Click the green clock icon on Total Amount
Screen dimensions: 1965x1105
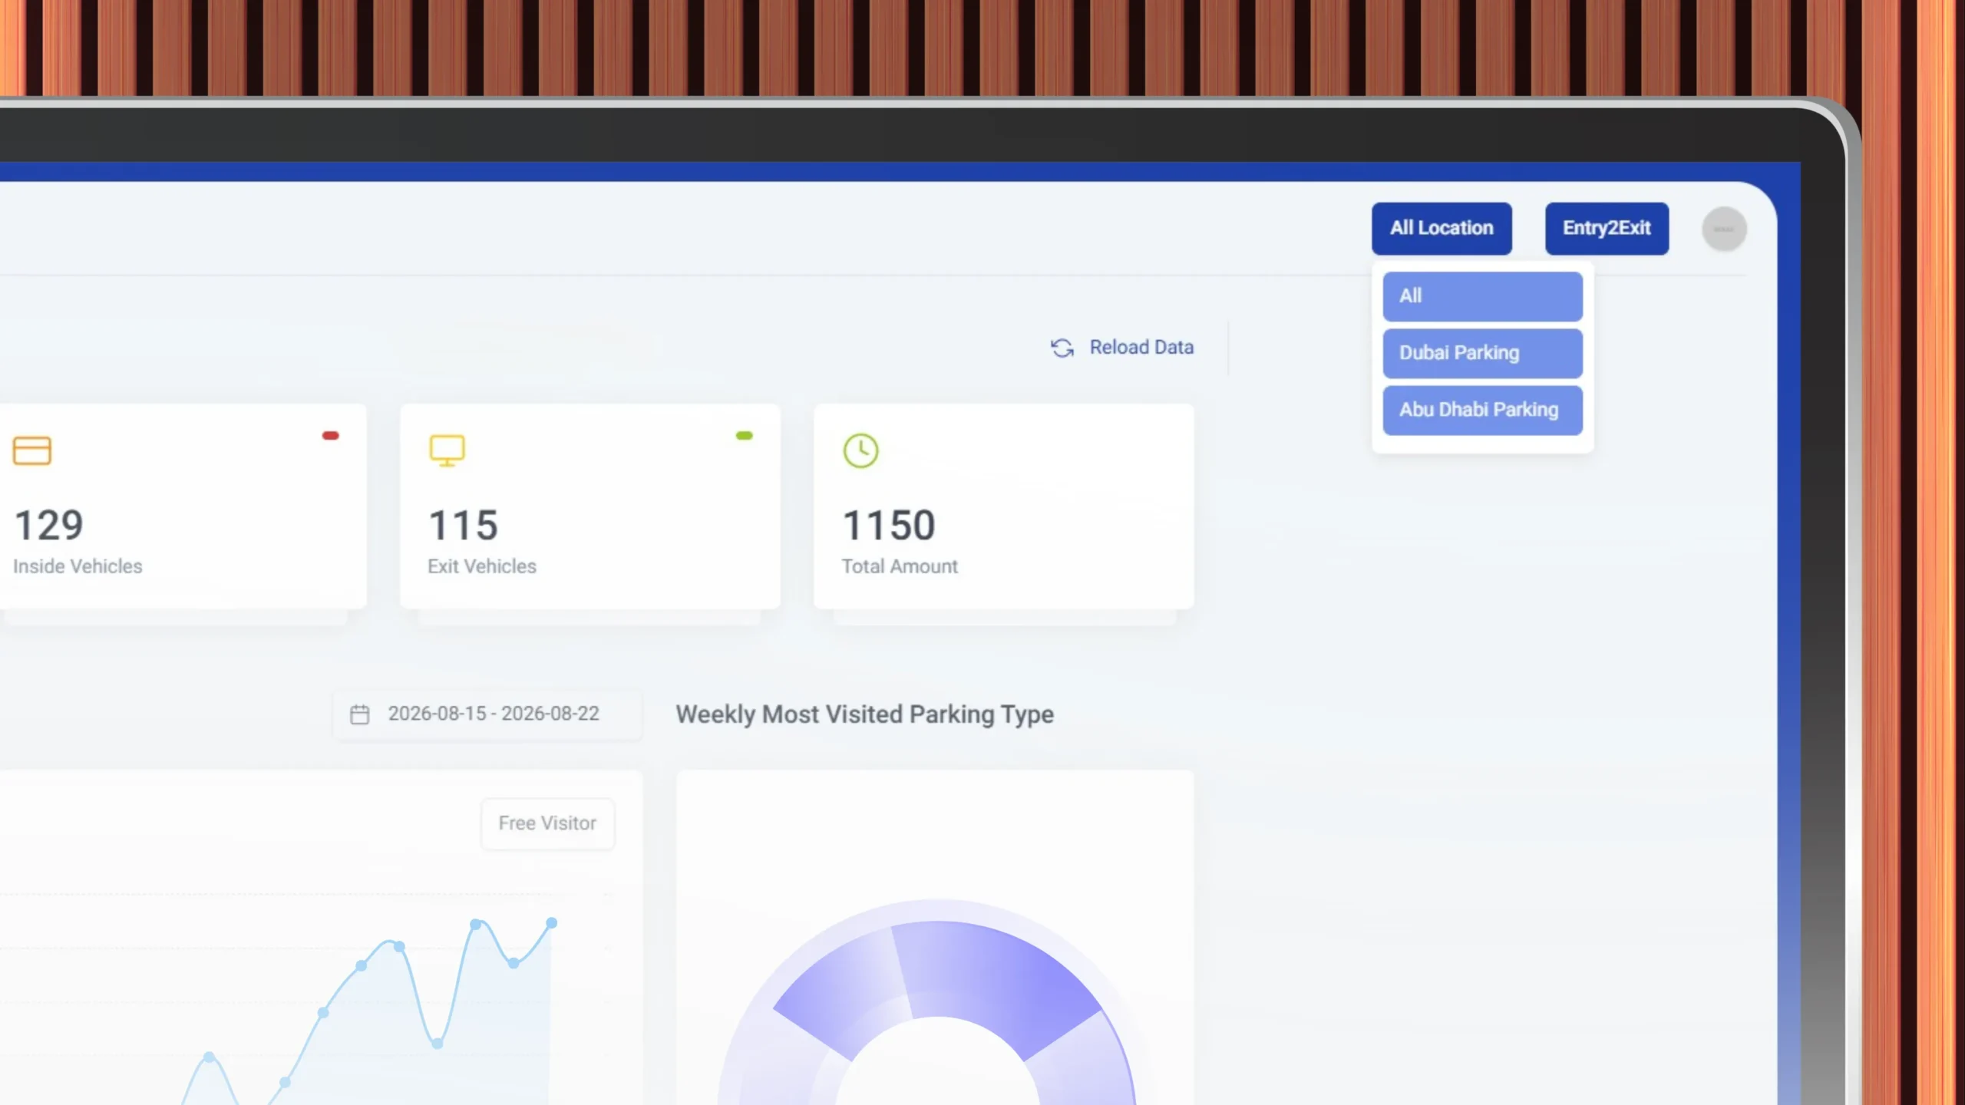point(860,450)
